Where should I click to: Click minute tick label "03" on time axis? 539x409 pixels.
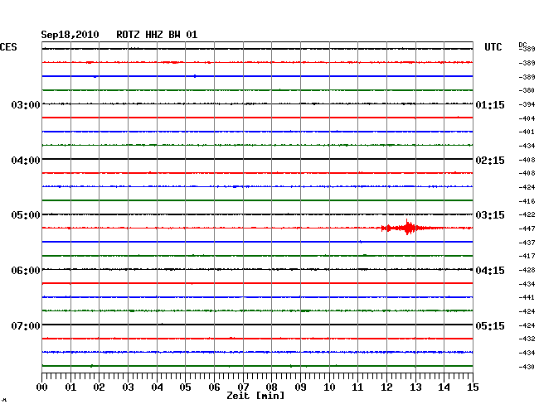128,387
